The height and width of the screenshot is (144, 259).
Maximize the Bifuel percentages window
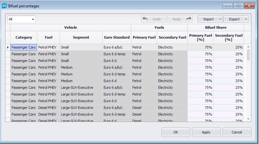click(x=238, y=6)
